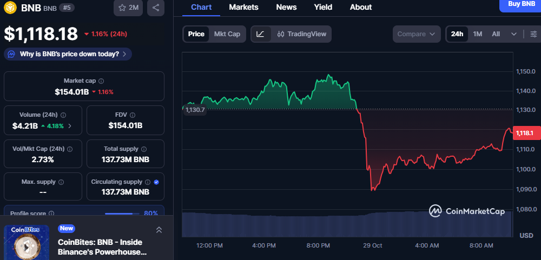Select the 1M time range
Viewport: 541px width, 260px height.
[477, 34]
